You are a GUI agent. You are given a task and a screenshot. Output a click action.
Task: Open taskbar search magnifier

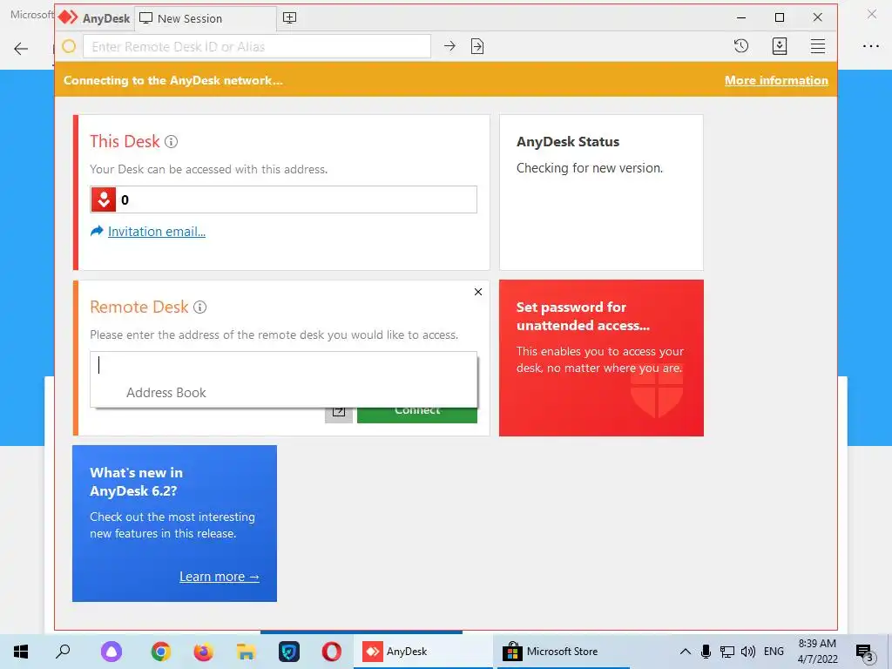[63, 652]
